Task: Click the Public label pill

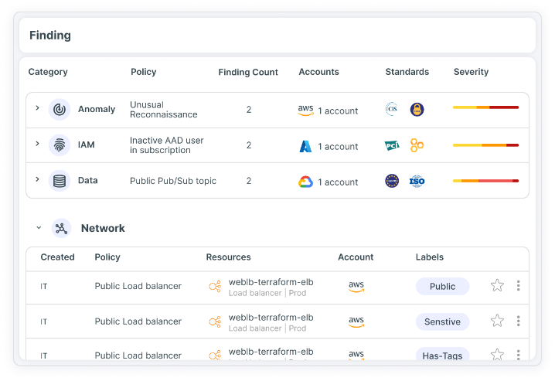Action: [442, 286]
